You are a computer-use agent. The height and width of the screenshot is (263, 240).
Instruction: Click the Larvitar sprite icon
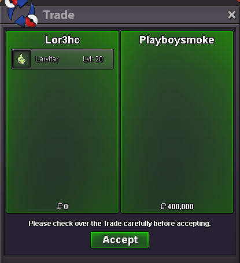[x=21, y=59]
